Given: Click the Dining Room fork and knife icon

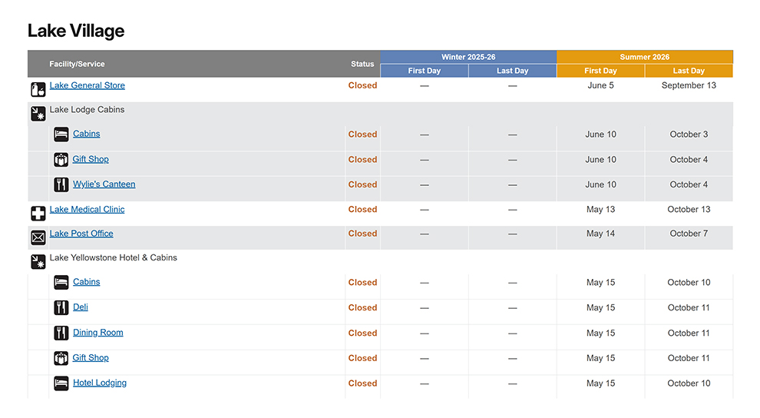Looking at the screenshot, I should click(x=61, y=333).
